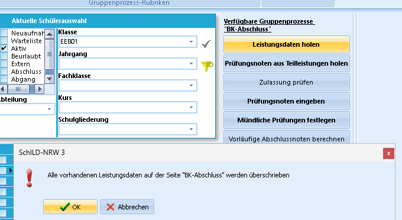
Task: Toggle the Abgang status checkbox
Action: click(x=4, y=79)
